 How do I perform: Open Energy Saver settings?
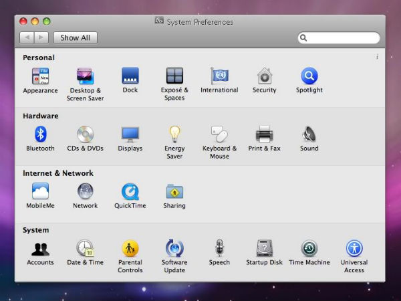174,134
